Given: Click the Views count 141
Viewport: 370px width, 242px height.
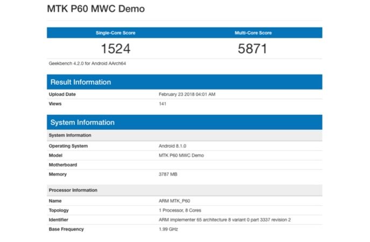Looking at the screenshot, I should pyautogui.click(x=163, y=103).
